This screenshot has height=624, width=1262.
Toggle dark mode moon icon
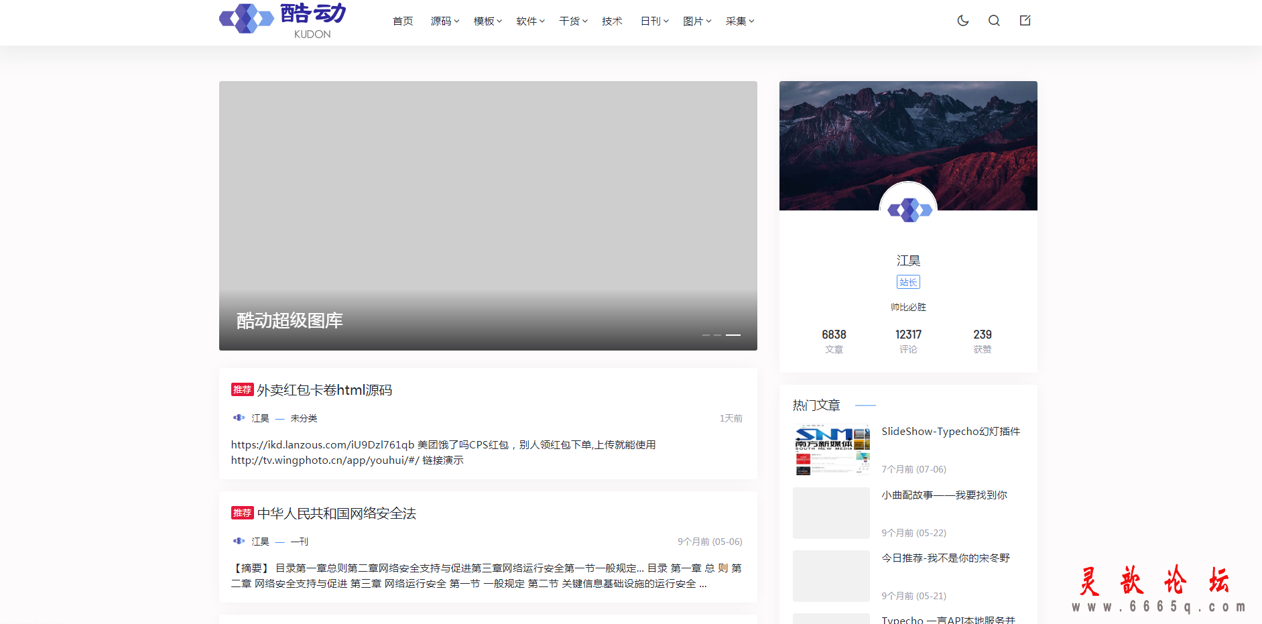963,21
